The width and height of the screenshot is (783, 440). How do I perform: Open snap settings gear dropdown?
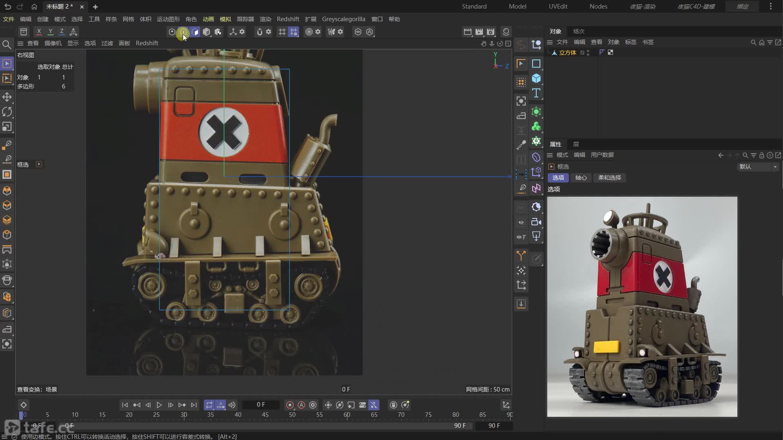269,32
